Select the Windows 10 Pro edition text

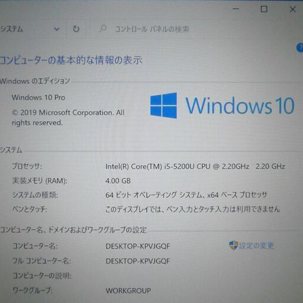coord(38,98)
